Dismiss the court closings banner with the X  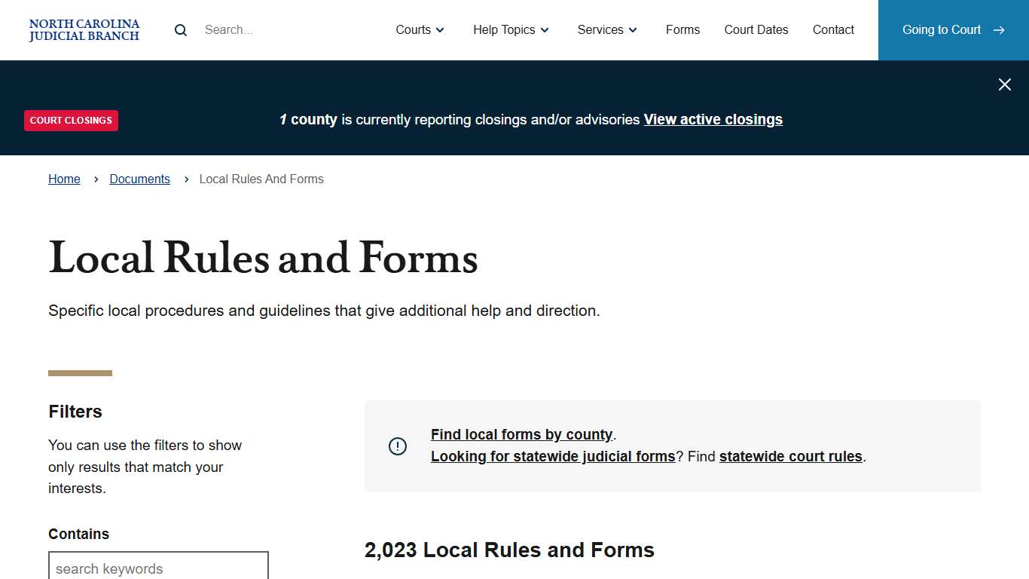click(1004, 84)
